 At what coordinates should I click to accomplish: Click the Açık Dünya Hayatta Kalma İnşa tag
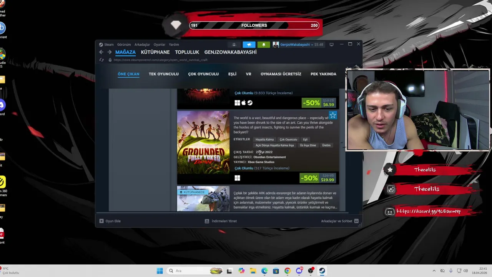click(275, 145)
